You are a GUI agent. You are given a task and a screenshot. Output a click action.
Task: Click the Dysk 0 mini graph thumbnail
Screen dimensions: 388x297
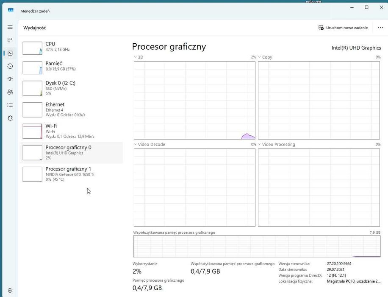tap(33, 88)
